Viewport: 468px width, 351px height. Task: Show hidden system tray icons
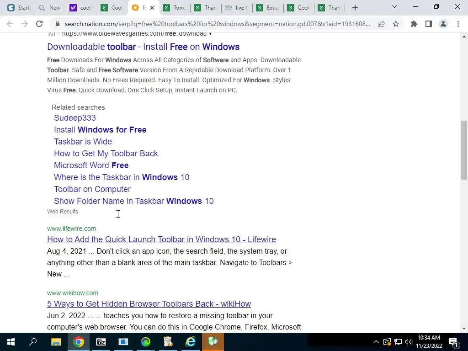[376, 342]
